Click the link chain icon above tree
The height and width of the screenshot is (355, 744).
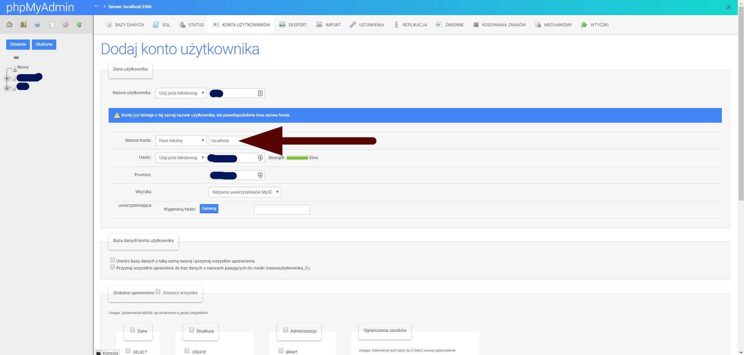(16, 57)
